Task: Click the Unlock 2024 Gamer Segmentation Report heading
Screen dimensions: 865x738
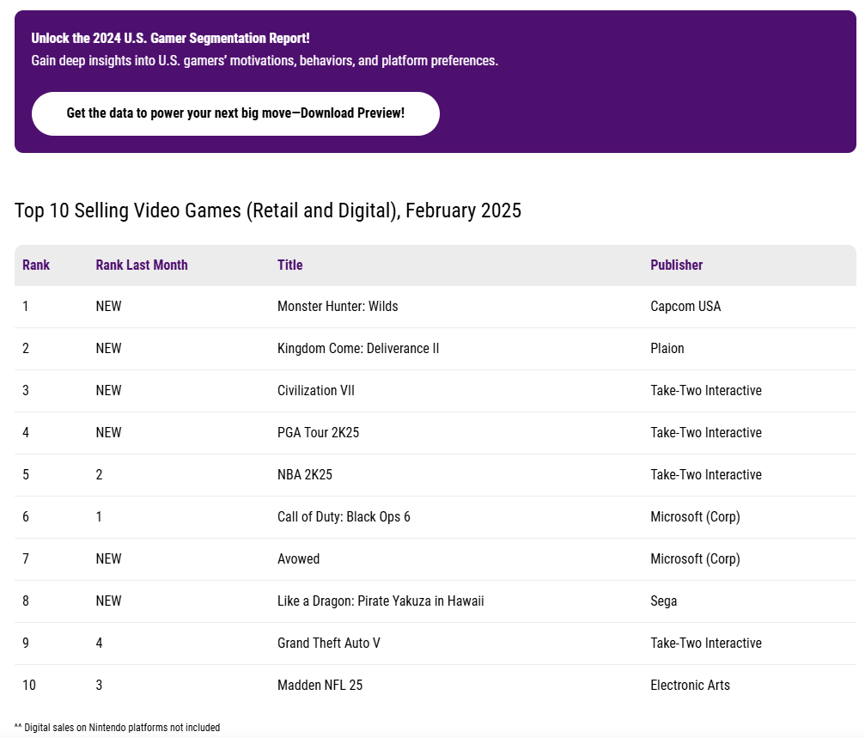Action: click(x=170, y=39)
